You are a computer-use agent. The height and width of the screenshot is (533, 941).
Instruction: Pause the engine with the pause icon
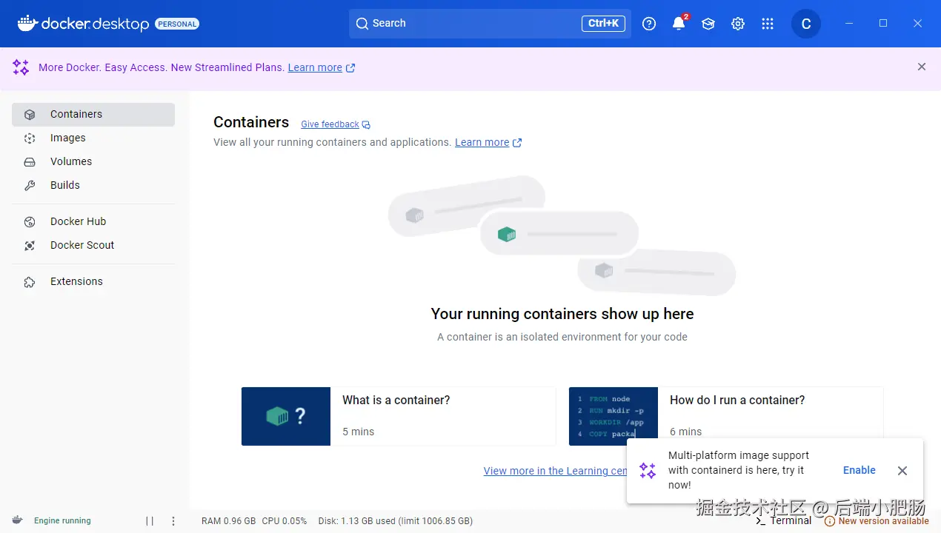pos(150,521)
